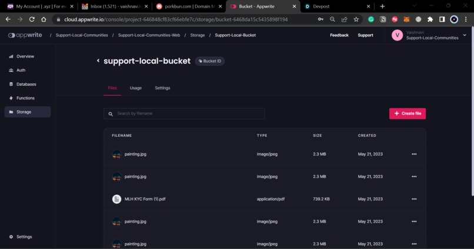Open the Chrome profile avatar

pos(454,19)
